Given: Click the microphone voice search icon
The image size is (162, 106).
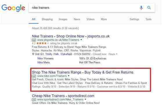Looking at the screenshot, I should pyautogui.click(x=141, y=8).
